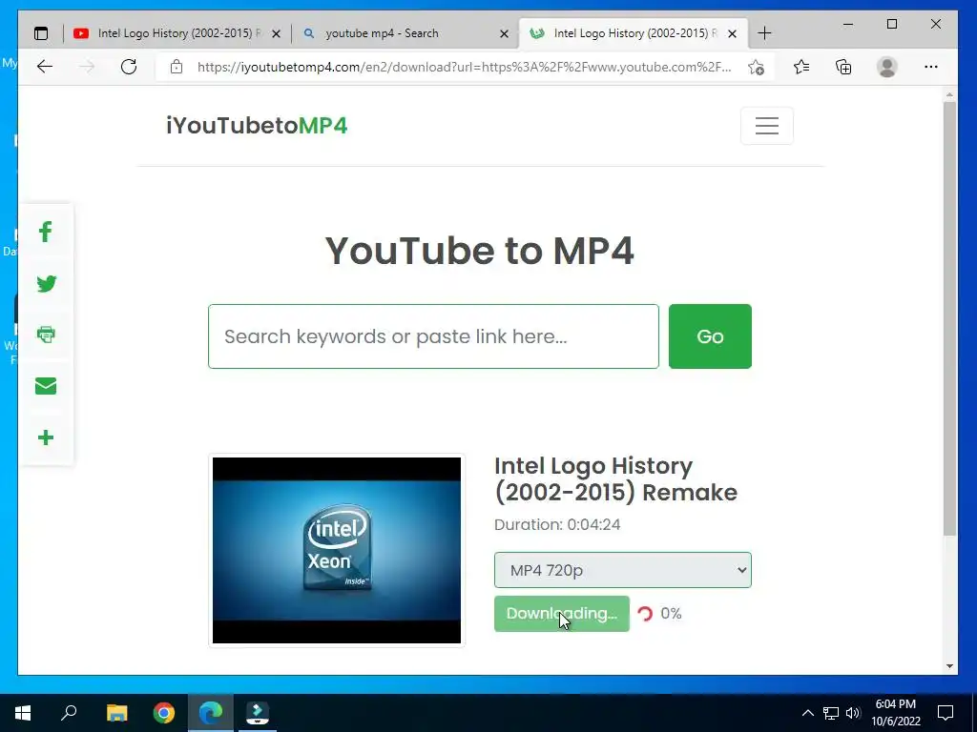The width and height of the screenshot is (977, 732).
Task: Click the Intel Xeon video thumbnail
Action: 337,550
